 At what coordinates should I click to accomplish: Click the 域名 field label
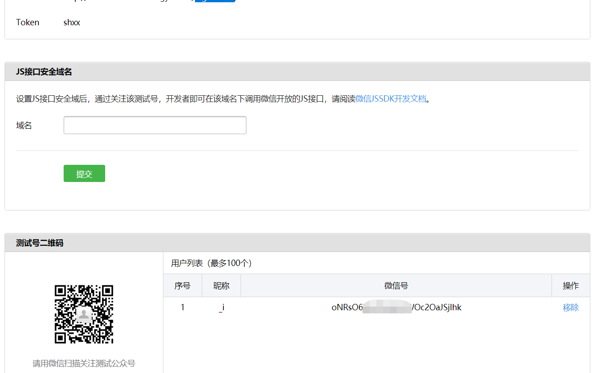(x=24, y=125)
